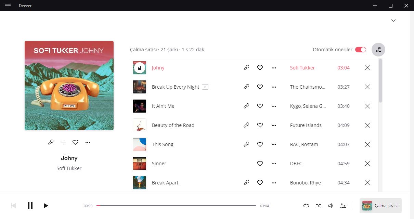Open more options for Beauty of the Road
Screen dimensions: 414x219
(274, 125)
